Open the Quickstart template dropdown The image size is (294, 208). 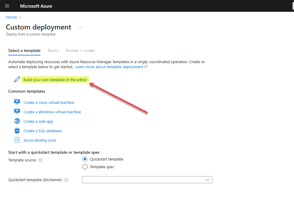[147, 180]
